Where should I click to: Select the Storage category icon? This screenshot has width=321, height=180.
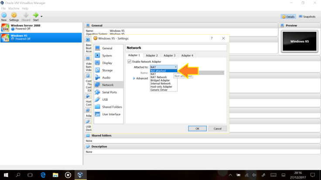tap(98, 70)
